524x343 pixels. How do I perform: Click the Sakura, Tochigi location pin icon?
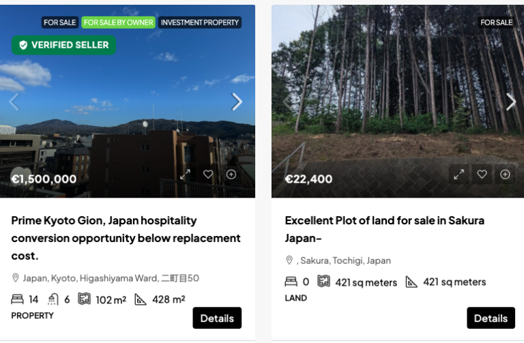pos(289,260)
